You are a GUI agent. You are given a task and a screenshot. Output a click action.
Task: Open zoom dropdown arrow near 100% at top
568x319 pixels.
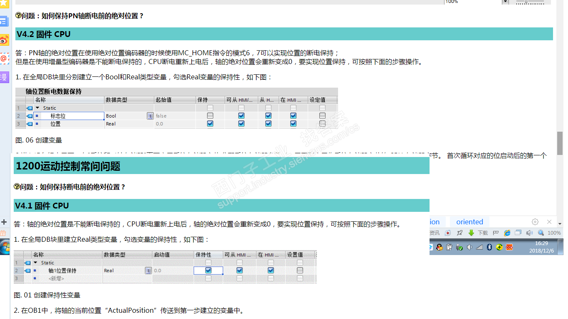[505, 2]
